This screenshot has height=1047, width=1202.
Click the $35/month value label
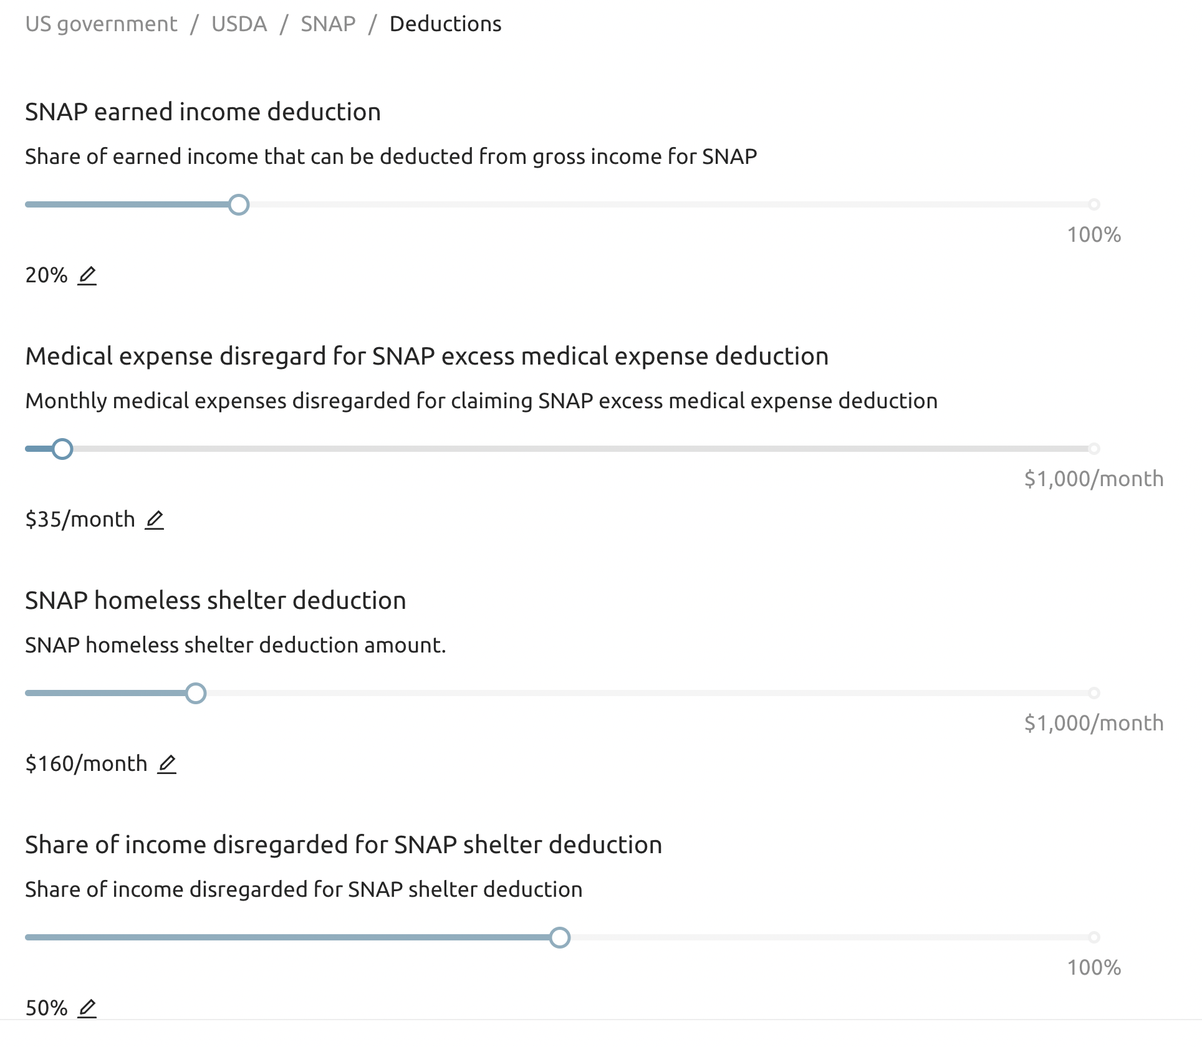[79, 519]
